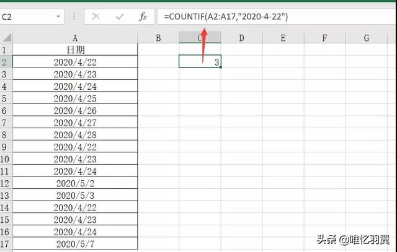Select row 11 header

[6, 171]
